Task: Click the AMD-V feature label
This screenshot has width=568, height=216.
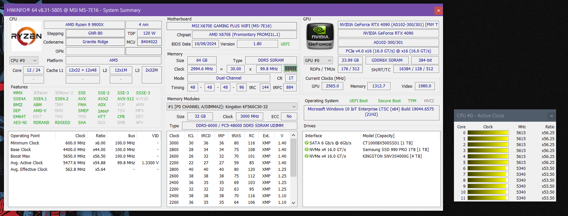Action: point(40,111)
